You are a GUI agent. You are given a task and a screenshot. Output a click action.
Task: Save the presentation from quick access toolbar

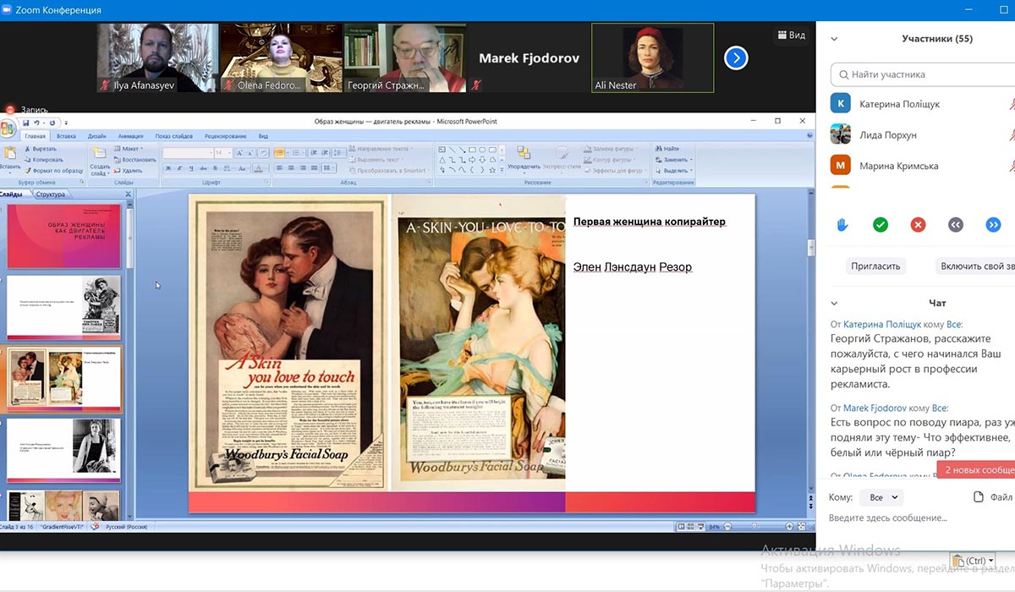coord(27,123)
